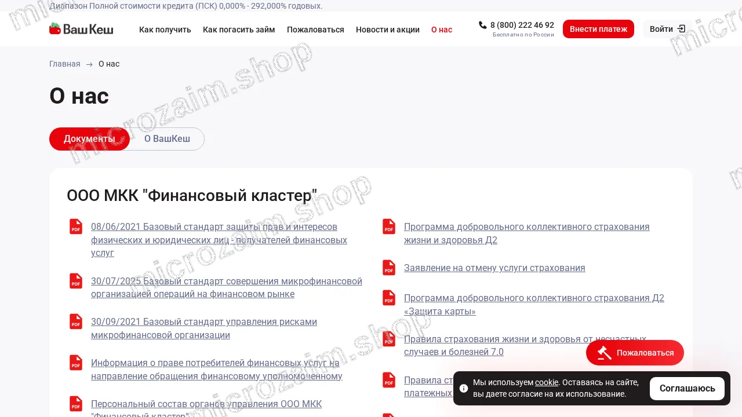Select О нас in the navigation bar
The image size is (742, 417).
click(442, 30)
